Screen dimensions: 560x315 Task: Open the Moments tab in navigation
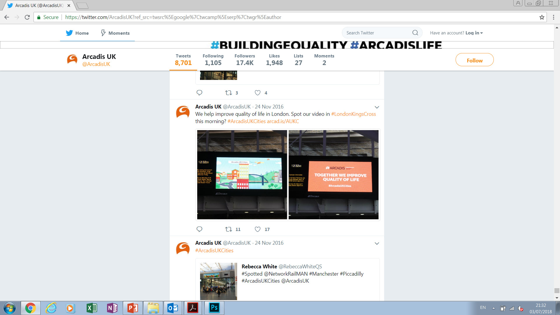[115, 33]
